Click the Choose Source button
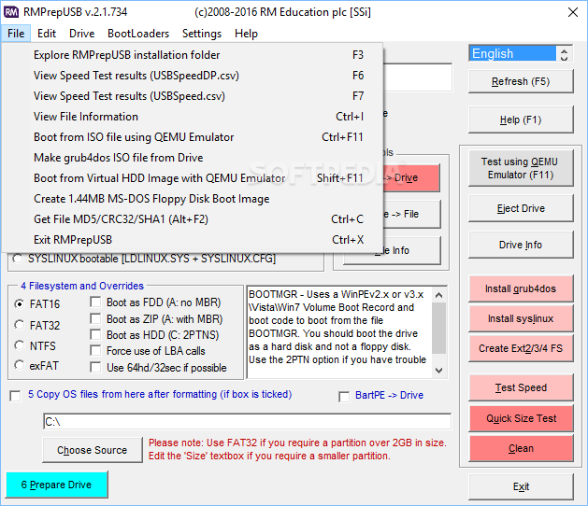Image resolution: width=588 pixels, height=506 pixels. (x=93, y=450)
